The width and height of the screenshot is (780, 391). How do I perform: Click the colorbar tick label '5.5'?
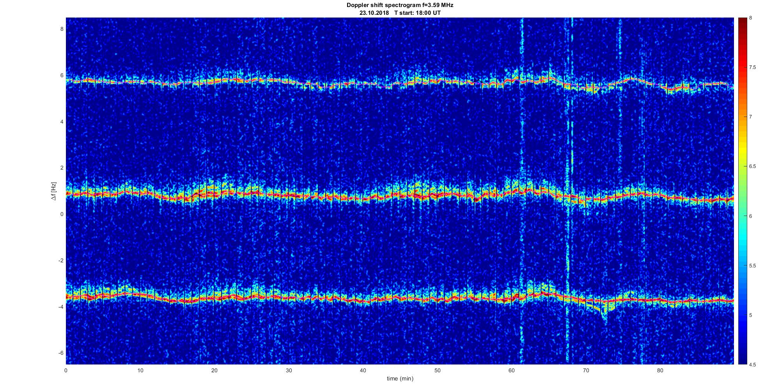click(x=753, y=266)
